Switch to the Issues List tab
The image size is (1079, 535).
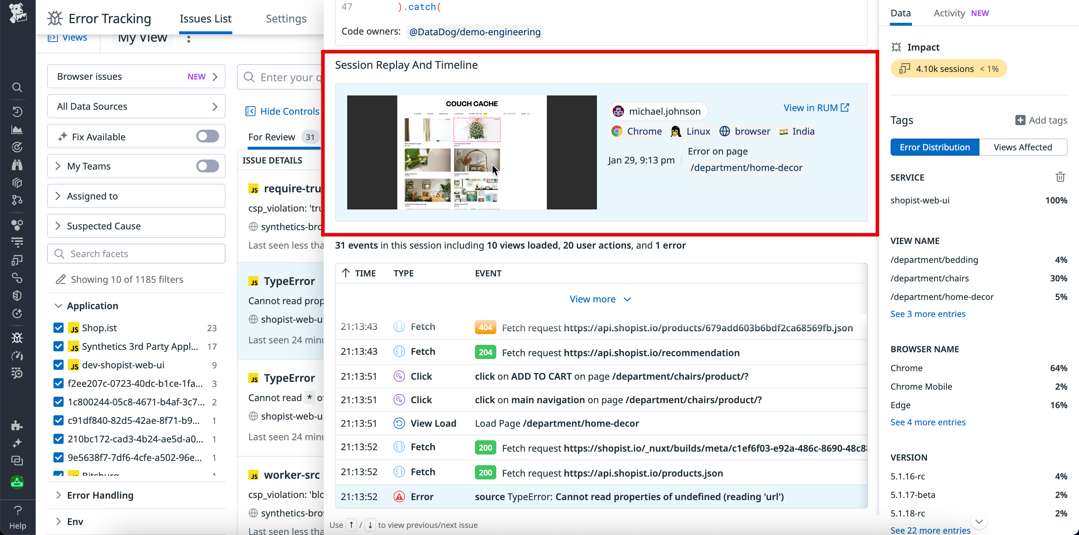tap(205, 19)
